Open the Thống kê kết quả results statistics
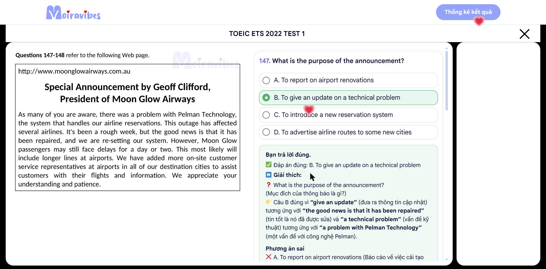Image resolution: width=546 pixels, height=269 pixels. [468, 12]
